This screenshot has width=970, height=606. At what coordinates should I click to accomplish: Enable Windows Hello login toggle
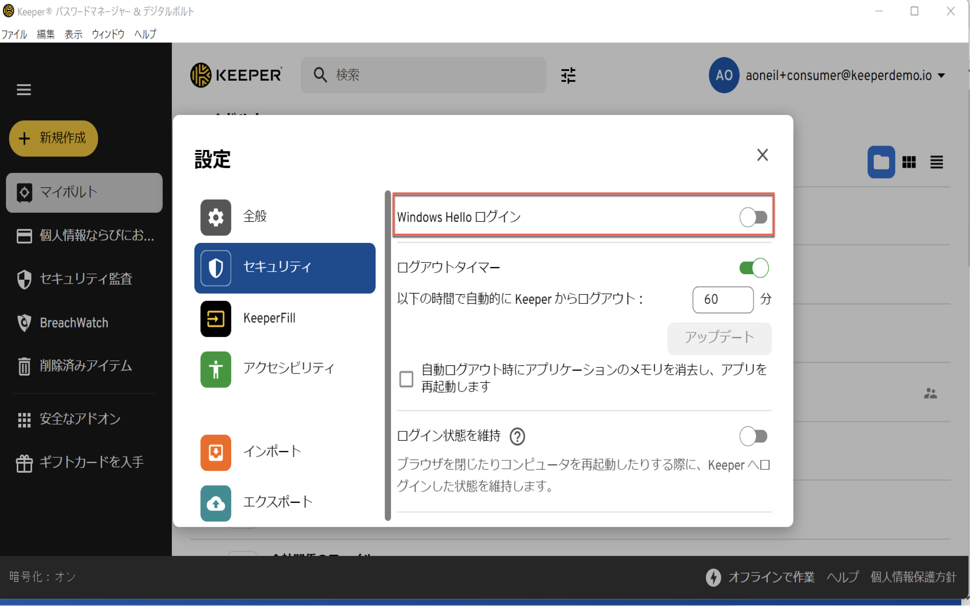[753, 217]
